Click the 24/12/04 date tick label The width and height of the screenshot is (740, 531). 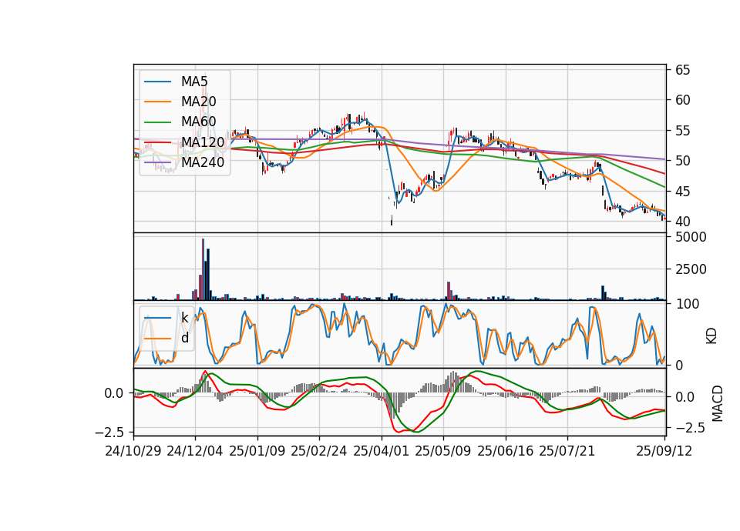click(195, 451)
